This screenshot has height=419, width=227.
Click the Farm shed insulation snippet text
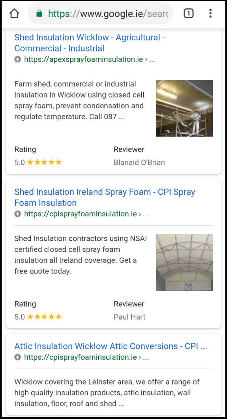click(79, 100)
